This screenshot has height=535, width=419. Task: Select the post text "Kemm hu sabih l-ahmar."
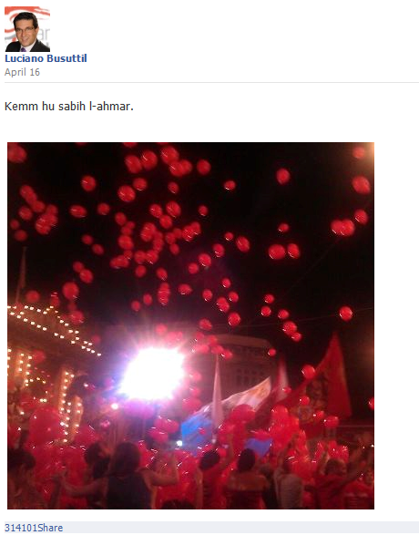69,107
